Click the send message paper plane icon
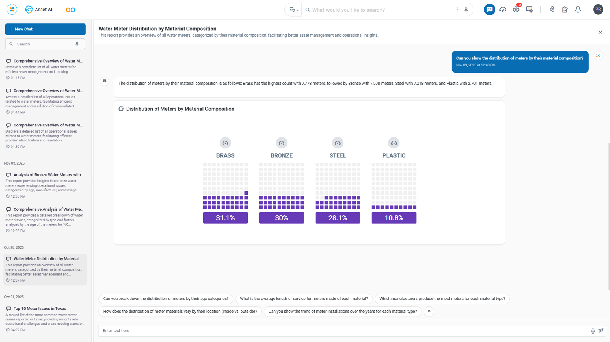The height and width of the screenshot is (342, 610). [601, 331]
